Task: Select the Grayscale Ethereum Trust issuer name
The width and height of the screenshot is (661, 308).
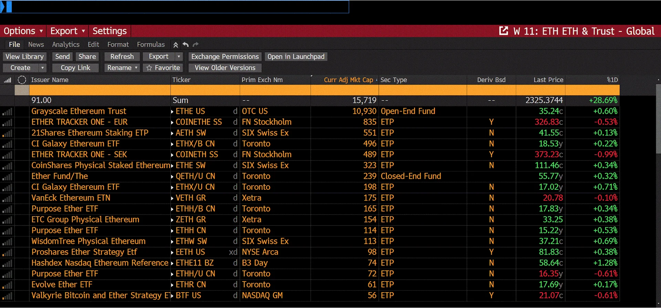Action: click(x=79, y=112)
